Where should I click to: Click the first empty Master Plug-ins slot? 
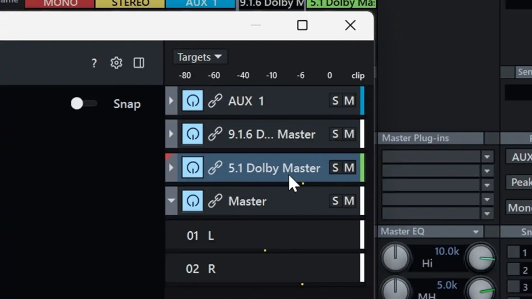431,157
